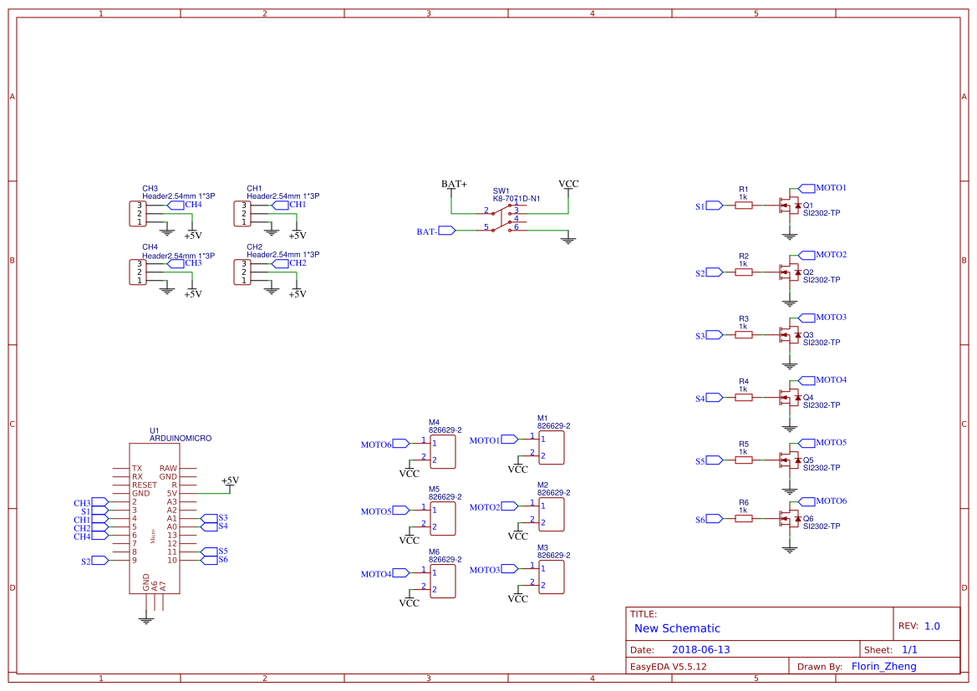Click the ground symbol below U1

146,618
